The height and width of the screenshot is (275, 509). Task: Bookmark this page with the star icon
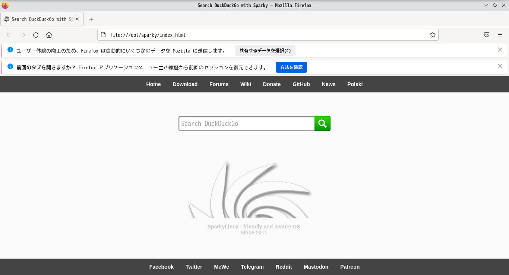click(x=432, y=35)
